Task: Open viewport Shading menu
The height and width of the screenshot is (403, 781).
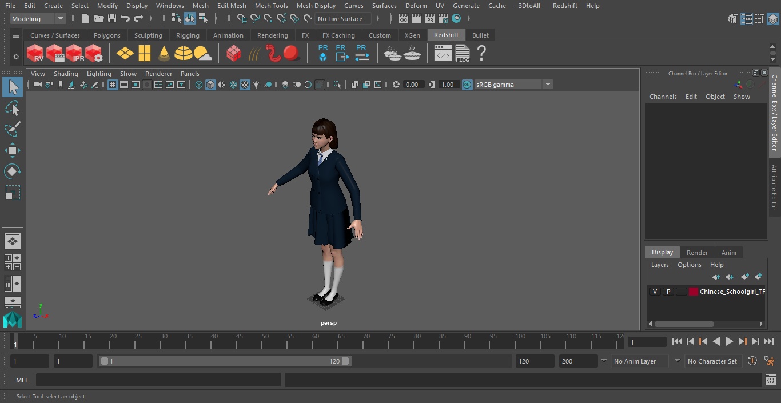Action: [x=66, y=74]
